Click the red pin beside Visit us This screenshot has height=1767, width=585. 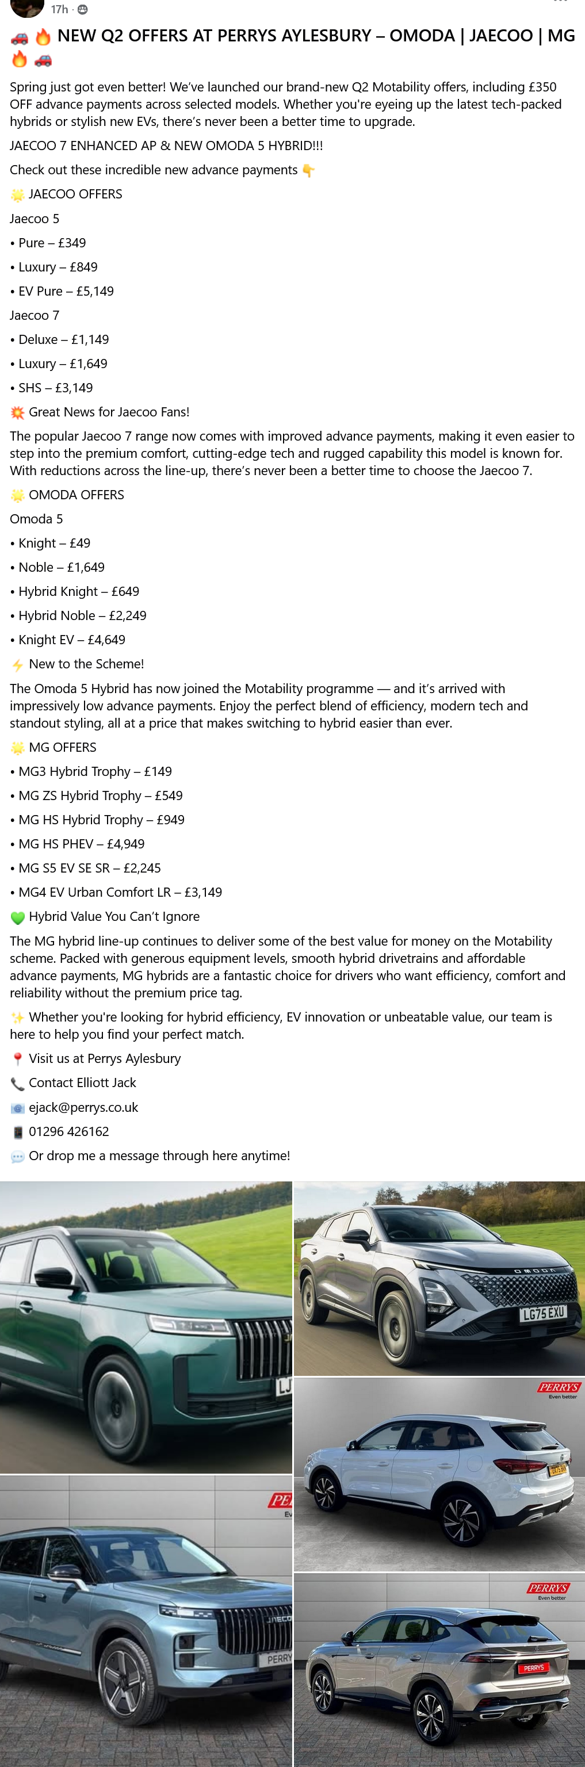(x=17, y=1059)
